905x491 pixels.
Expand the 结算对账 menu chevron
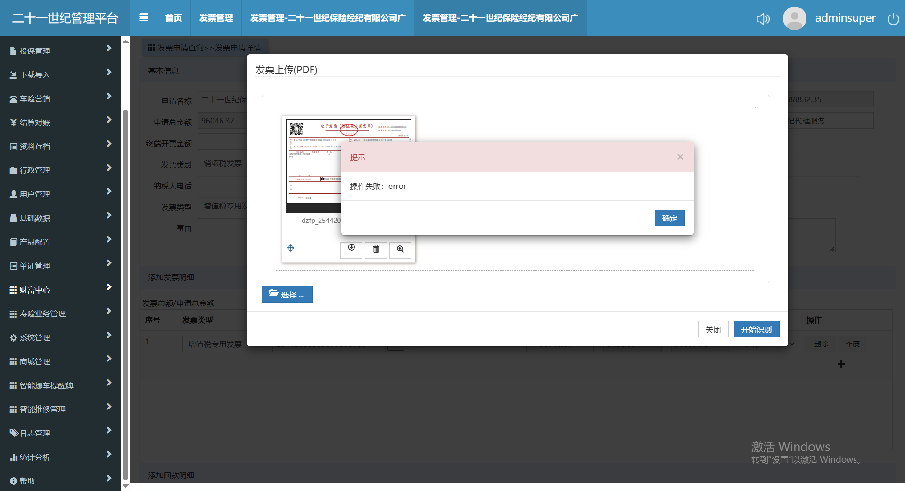(x=109, y=120)
